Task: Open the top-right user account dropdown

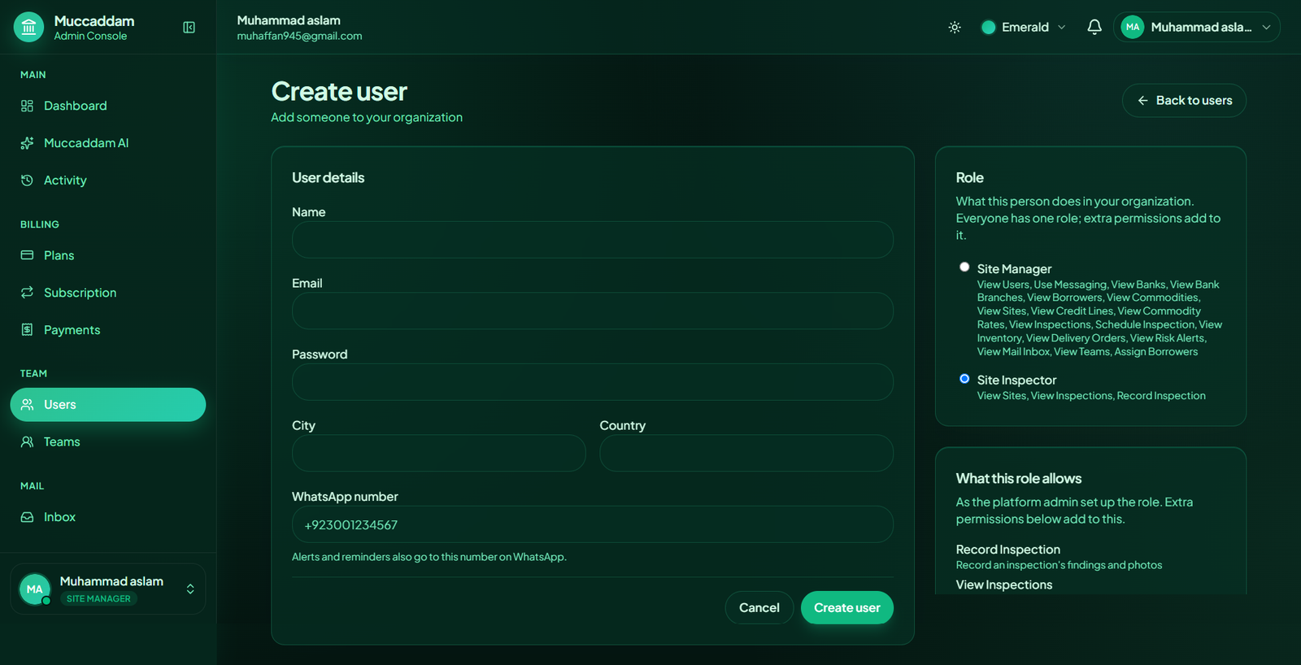Action: [x=1196, y=28]
